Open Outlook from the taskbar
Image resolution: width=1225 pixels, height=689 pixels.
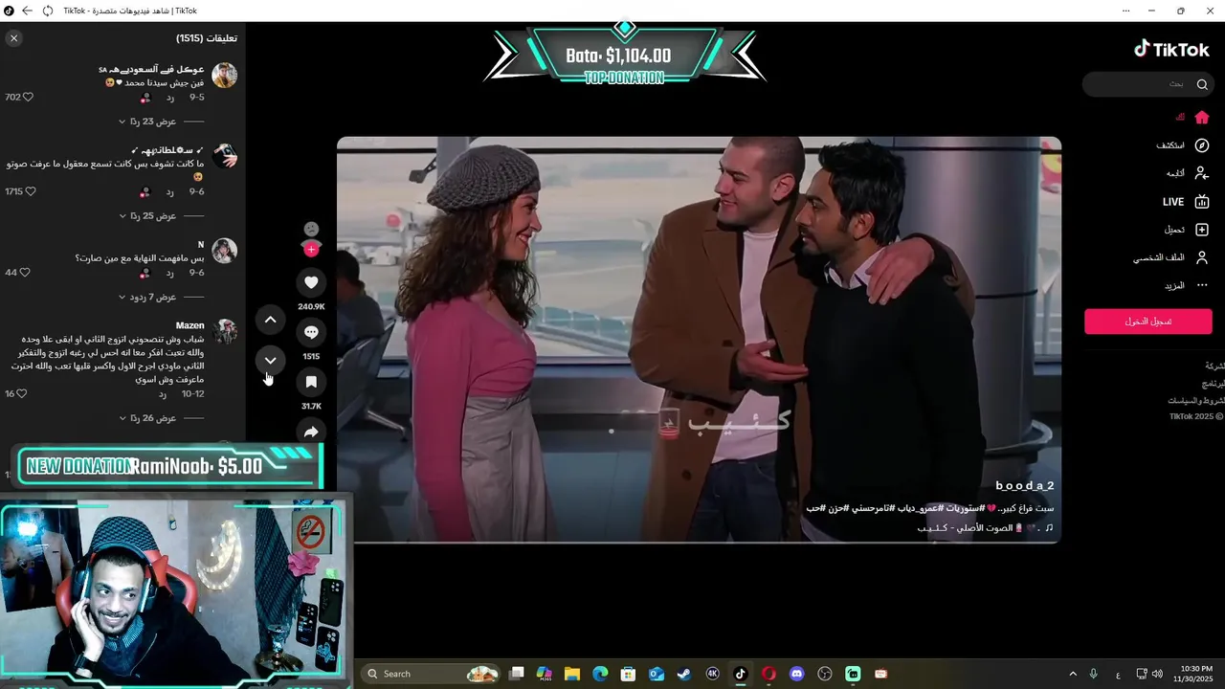click(x=657, y=674)
